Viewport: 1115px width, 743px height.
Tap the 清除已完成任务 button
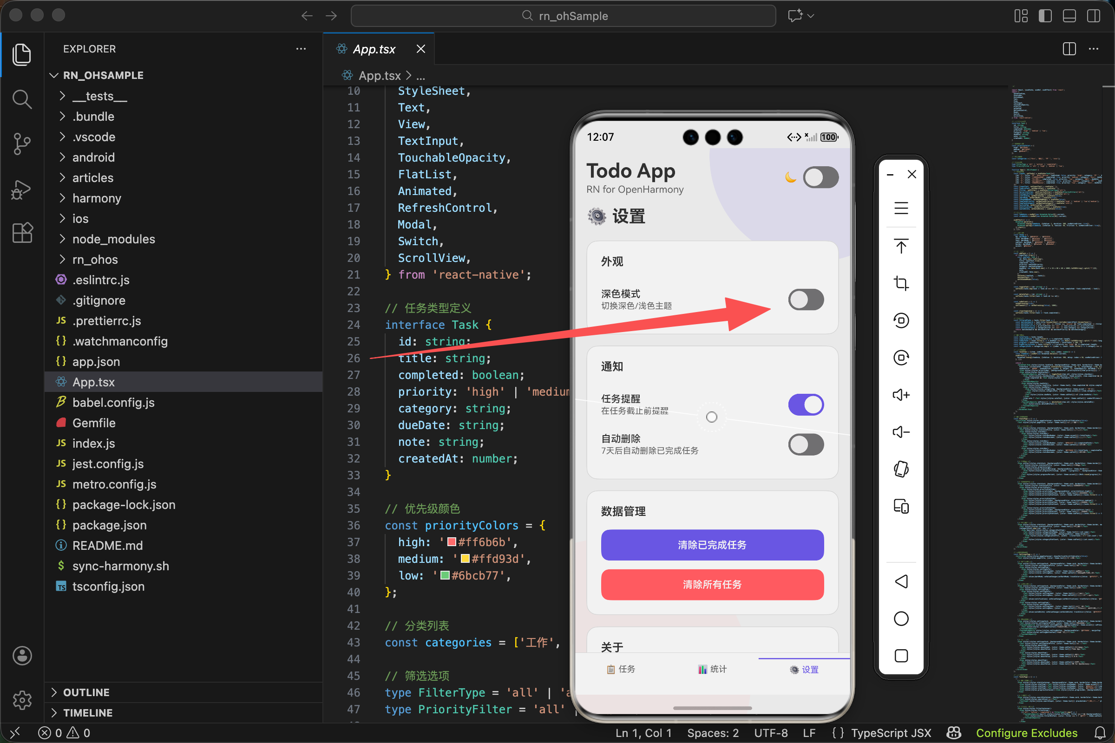pos(712,545)
